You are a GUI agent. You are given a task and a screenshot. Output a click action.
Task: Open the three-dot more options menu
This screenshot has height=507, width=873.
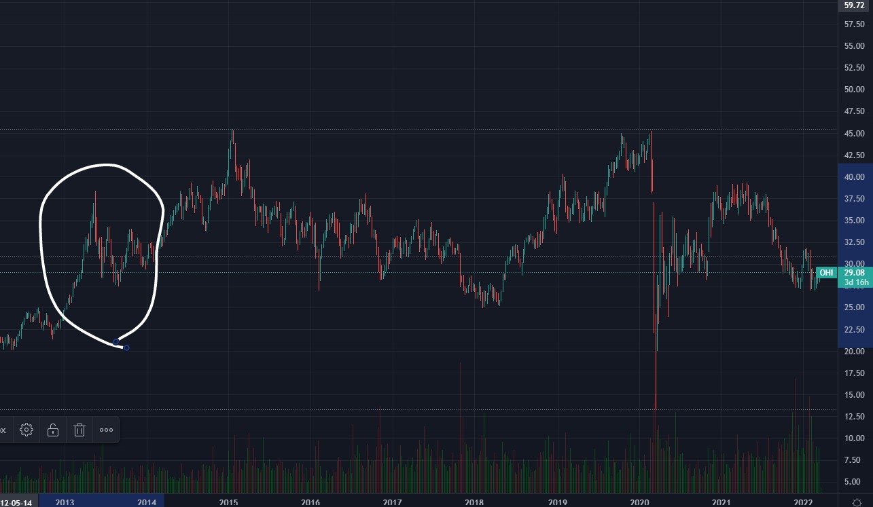pos(106,430)
